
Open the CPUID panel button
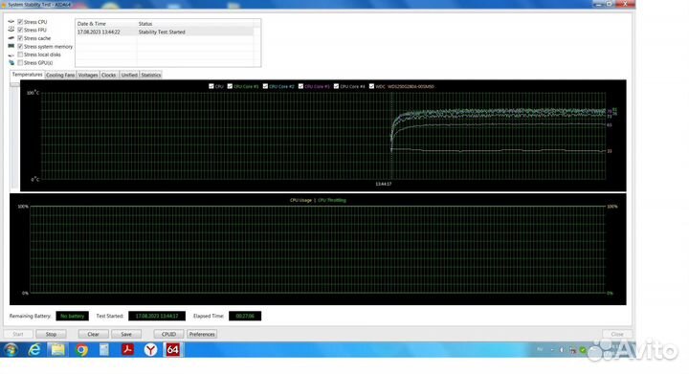[168, 334]
